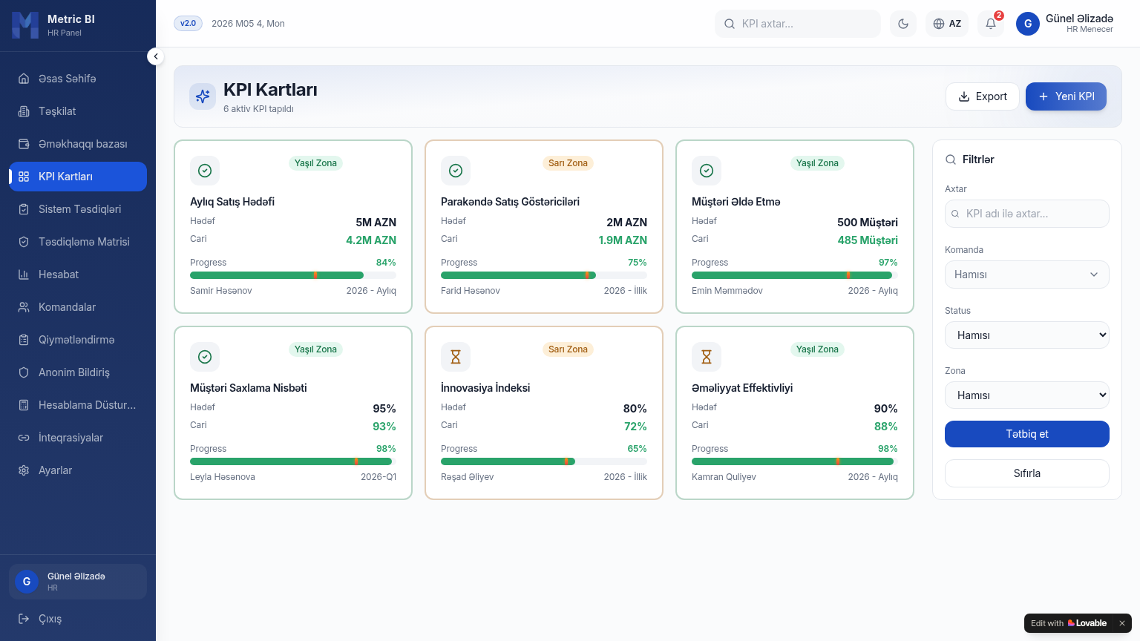Click the Edit with Lovable badge
This screenshot has width=1140, height=641.
[x=1069, y=623]
